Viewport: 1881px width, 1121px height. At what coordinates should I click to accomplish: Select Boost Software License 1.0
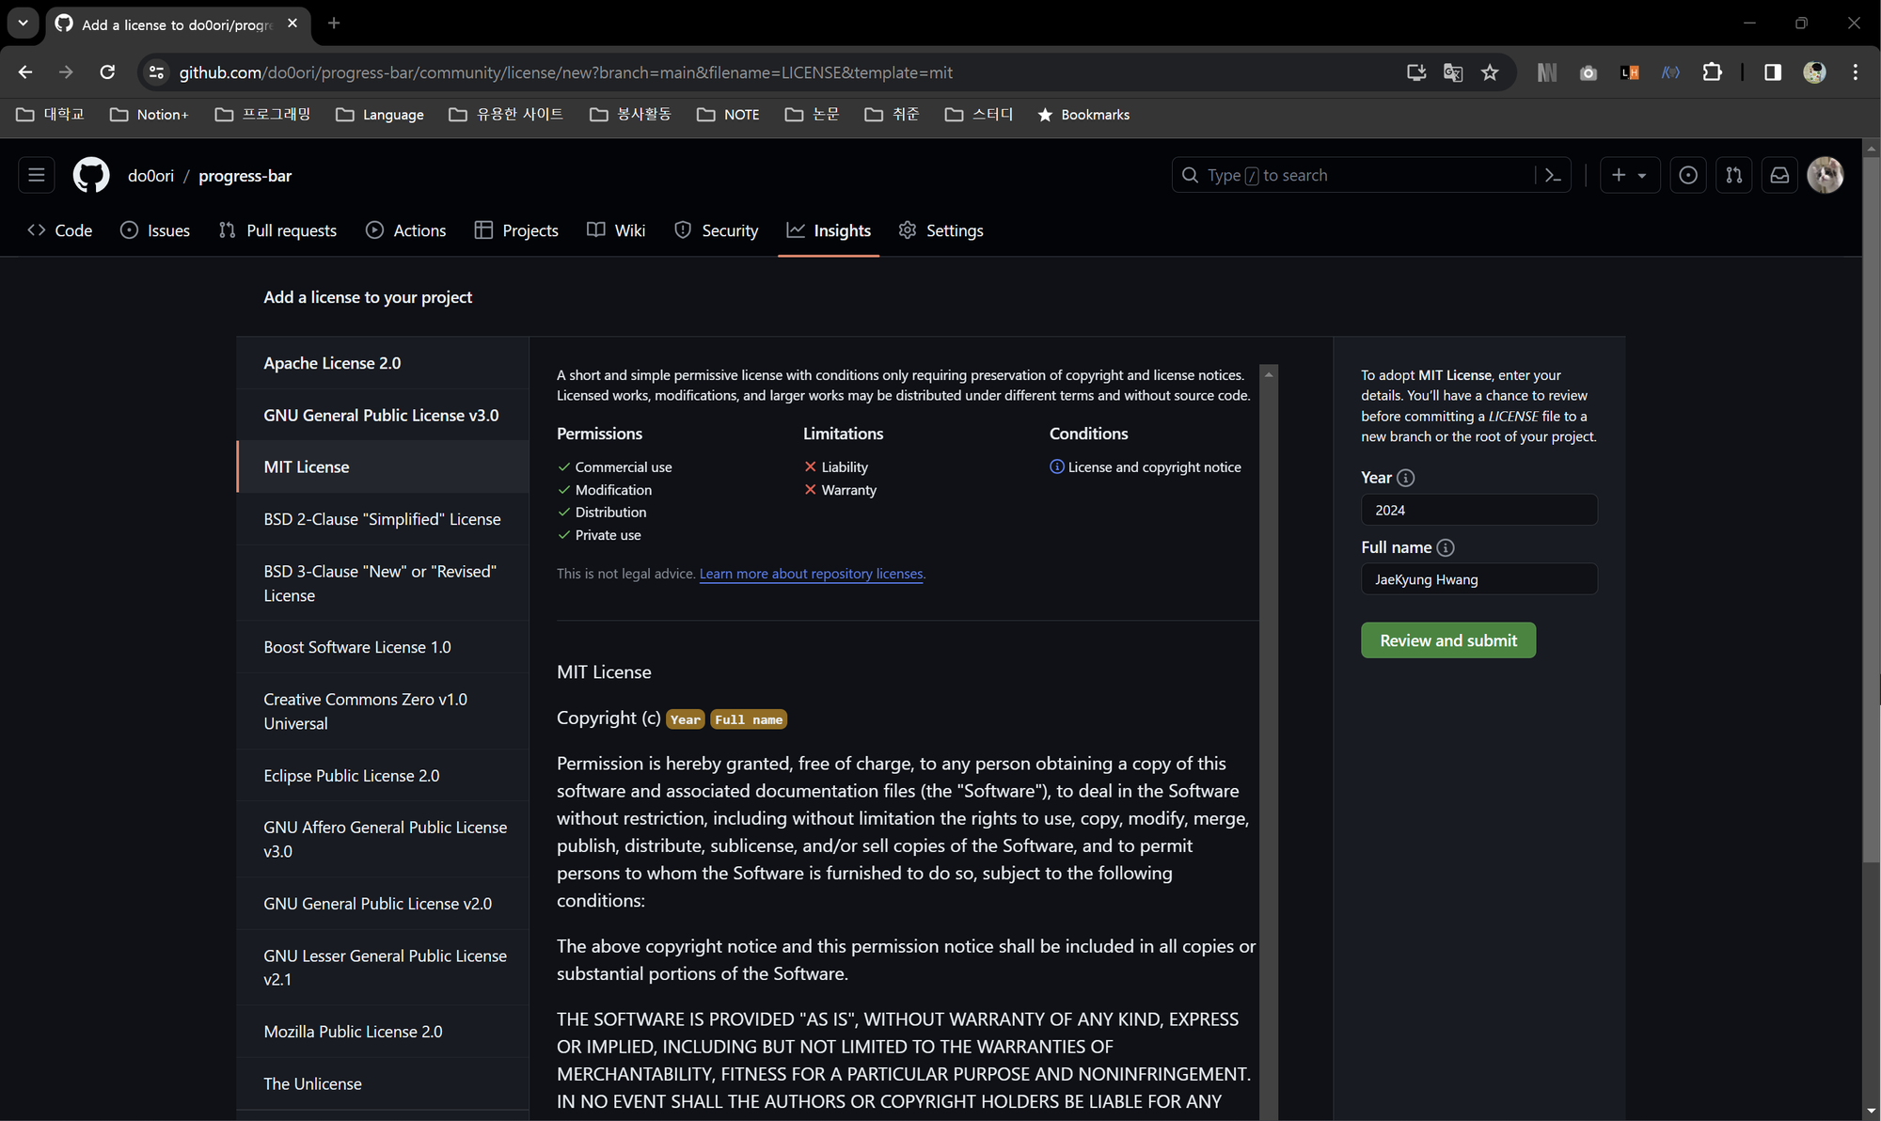[383, 647]
